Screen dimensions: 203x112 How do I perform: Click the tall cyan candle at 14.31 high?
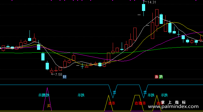tap(144, 7)
